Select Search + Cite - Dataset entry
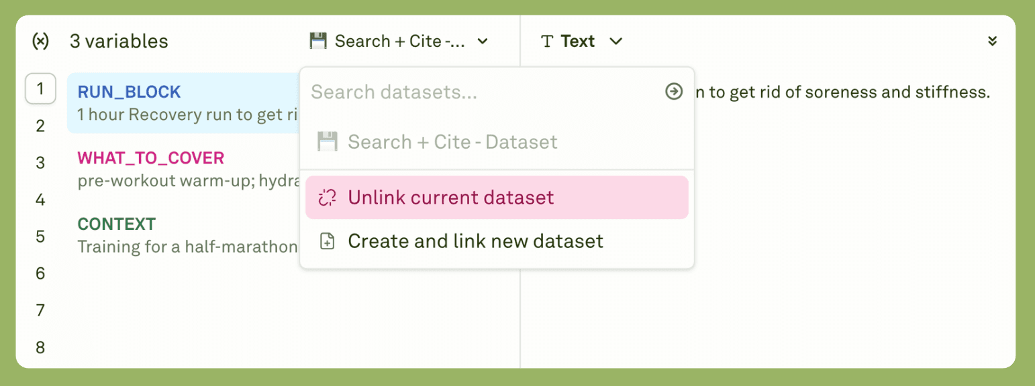 click(x=452, y=142)
